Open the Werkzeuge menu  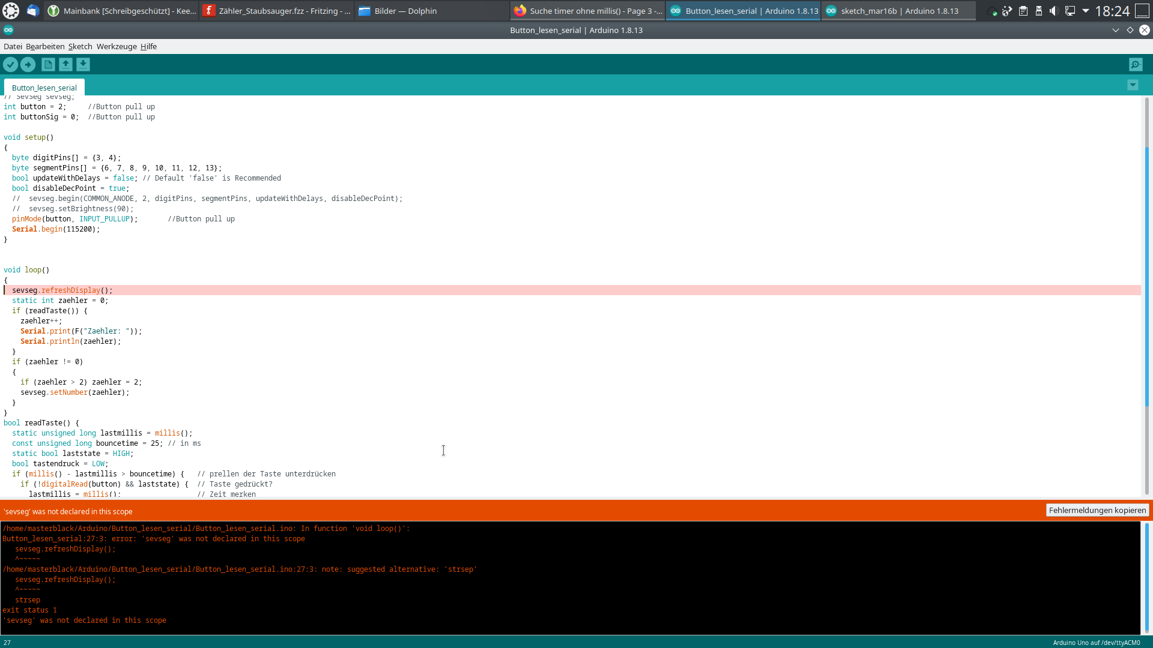point(117,46)
